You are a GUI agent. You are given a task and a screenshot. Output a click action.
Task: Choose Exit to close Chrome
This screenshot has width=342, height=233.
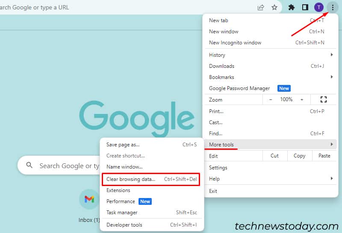coord(271,191)
